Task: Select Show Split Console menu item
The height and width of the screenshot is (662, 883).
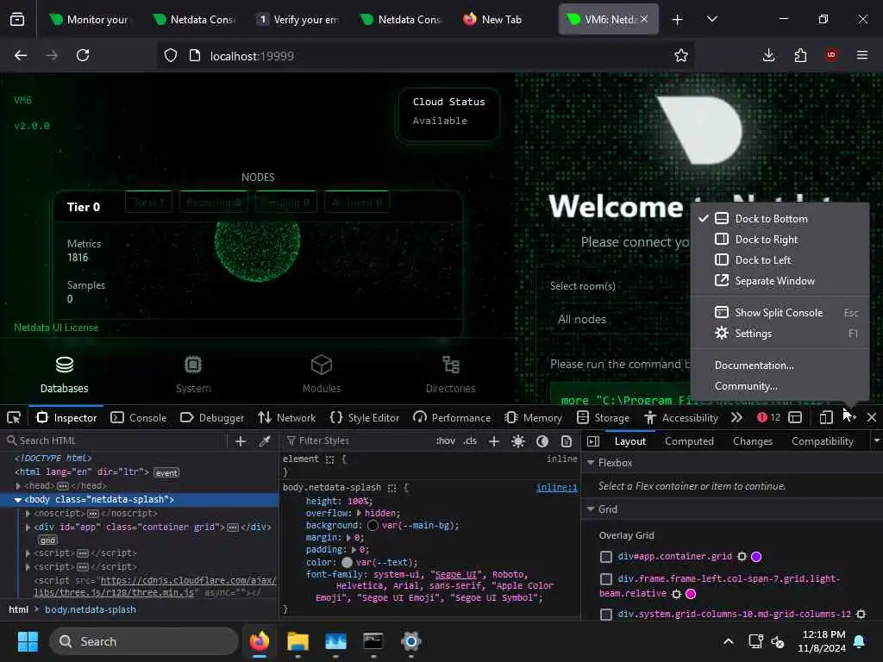Action: click(x=780, y=312)
